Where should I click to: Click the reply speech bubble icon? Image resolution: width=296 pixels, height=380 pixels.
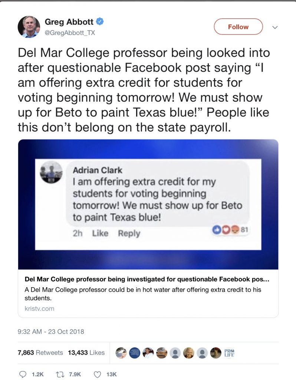coord(23,374)
